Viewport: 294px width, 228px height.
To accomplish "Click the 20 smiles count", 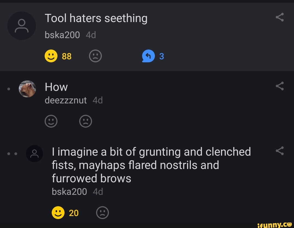I will [74, 213].
